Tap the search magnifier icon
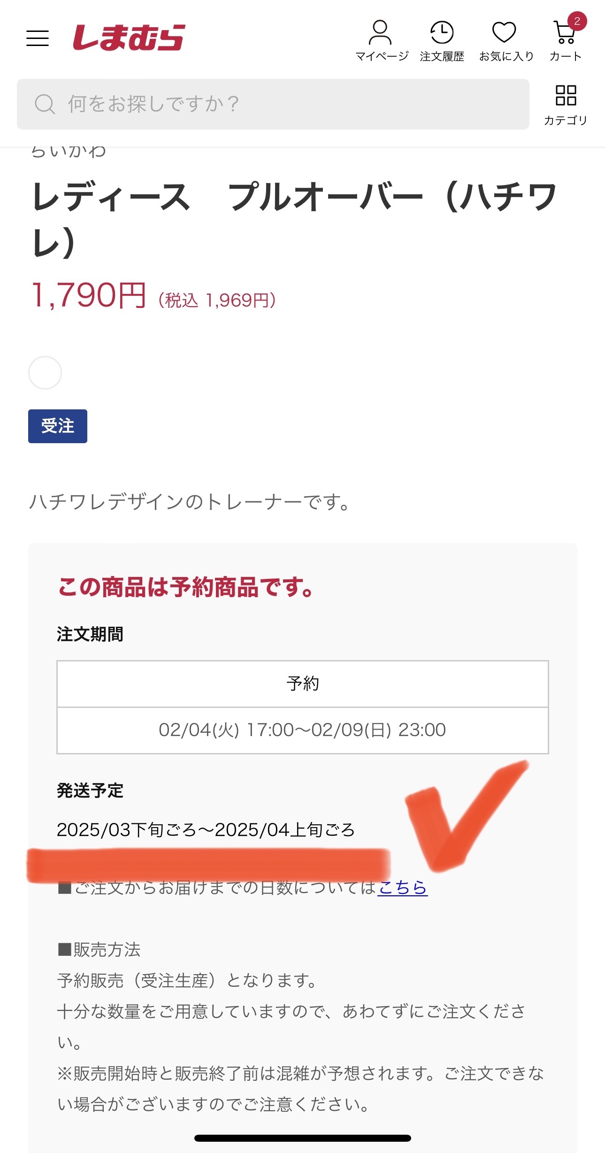This screenshot has height=1153, width=605. 45,104
